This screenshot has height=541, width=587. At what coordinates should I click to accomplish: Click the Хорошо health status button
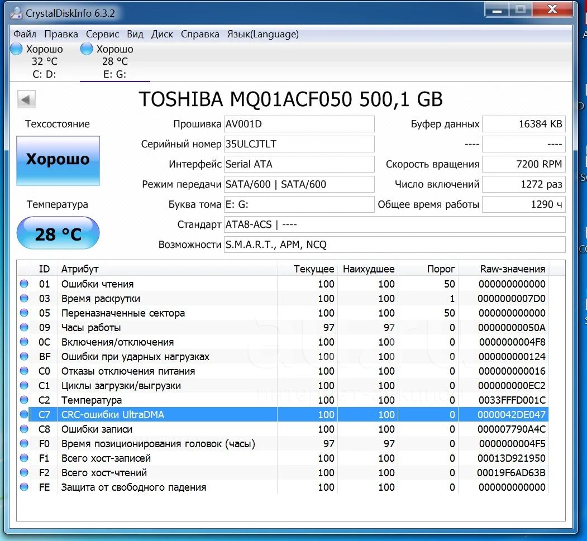[58, 160]
